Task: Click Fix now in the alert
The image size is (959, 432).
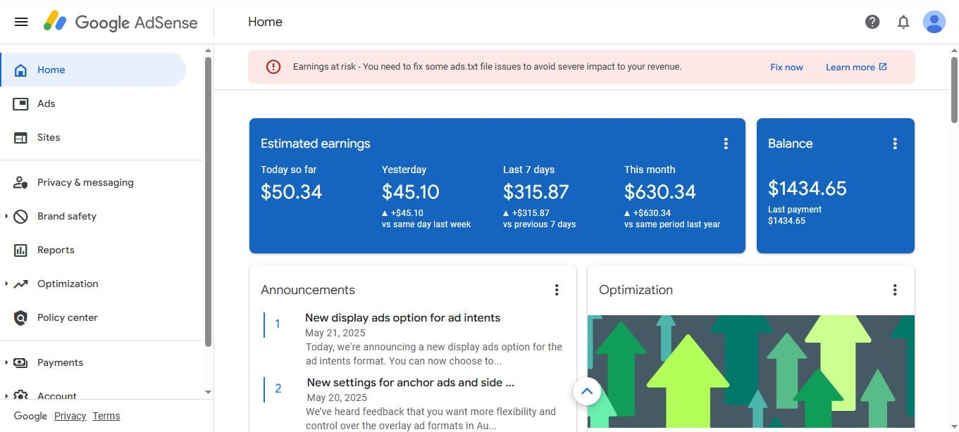Action: (786, 68)
